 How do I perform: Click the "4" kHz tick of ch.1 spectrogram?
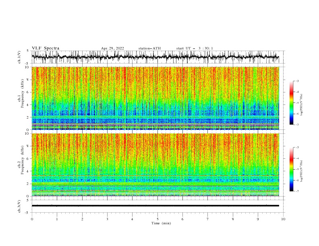click(28, 105)
